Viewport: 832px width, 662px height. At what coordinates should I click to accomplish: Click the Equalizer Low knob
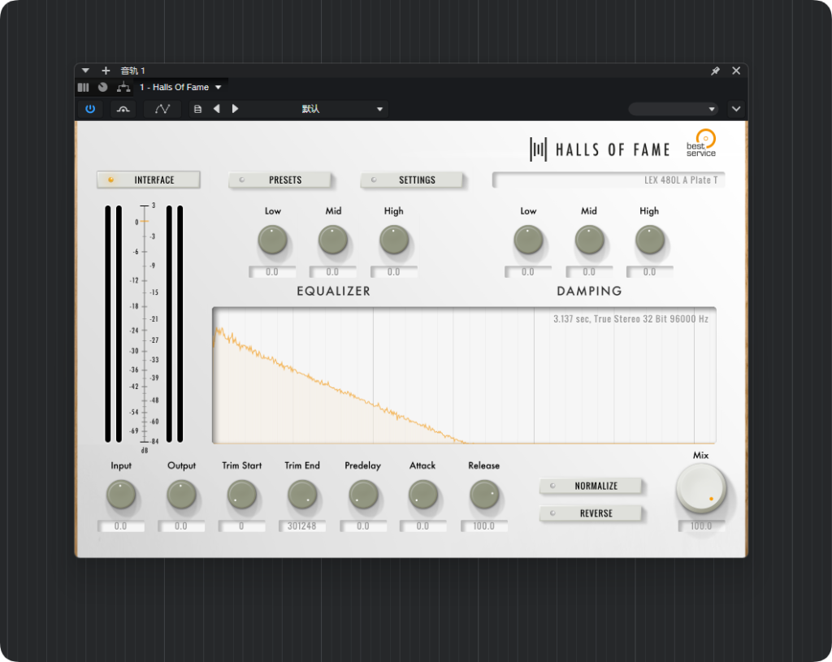click(273, 240)
